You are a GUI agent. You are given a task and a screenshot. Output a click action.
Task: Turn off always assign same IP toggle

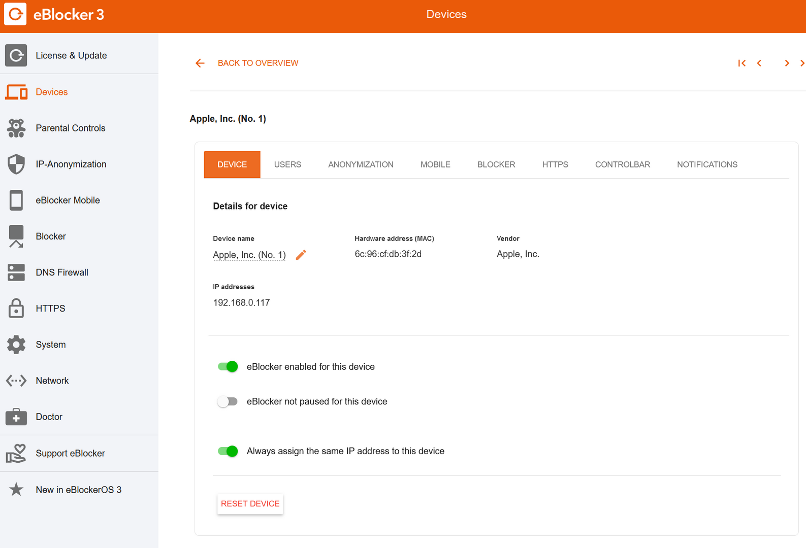(x=228, y=451)
